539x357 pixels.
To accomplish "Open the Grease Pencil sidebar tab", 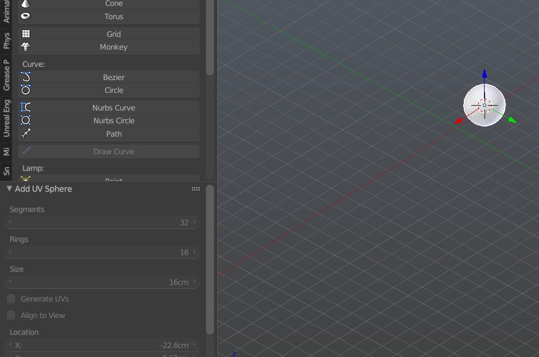I will point(6,75).
